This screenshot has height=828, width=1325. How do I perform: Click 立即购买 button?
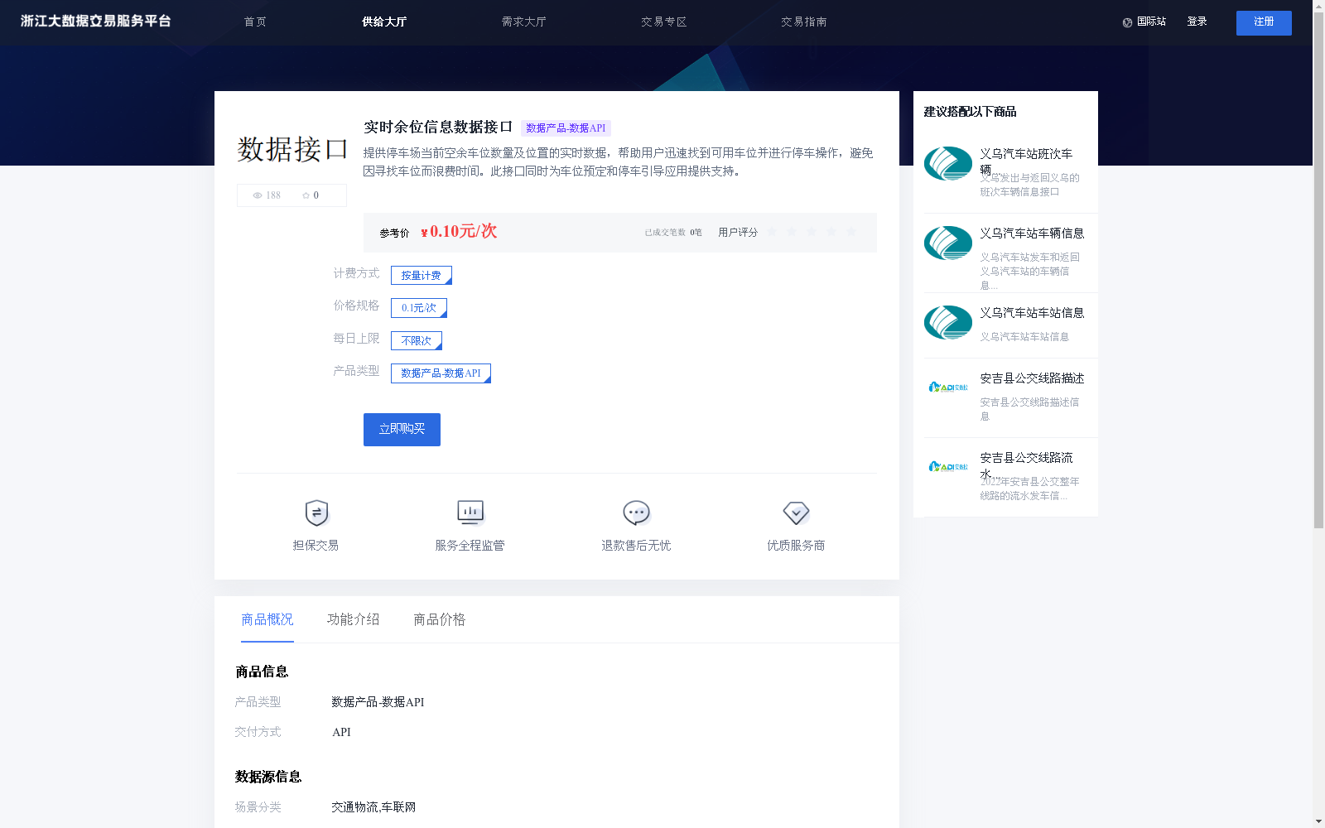pos(402,430)
